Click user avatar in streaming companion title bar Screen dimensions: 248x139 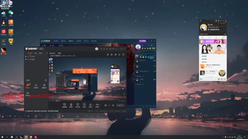point(97,49)
